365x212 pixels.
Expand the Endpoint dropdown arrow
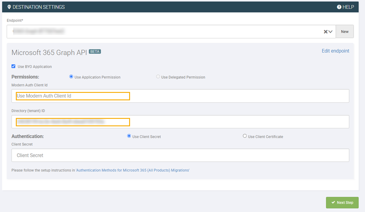click(331, 32)
